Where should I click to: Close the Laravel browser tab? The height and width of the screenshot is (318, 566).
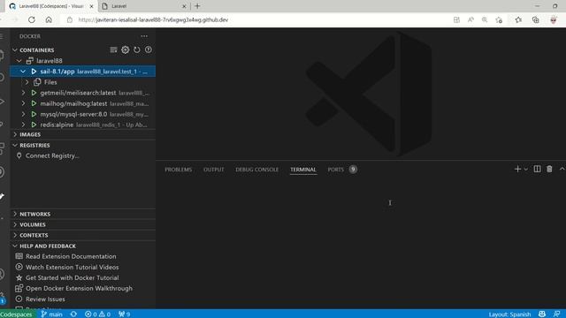click(184, 6)
